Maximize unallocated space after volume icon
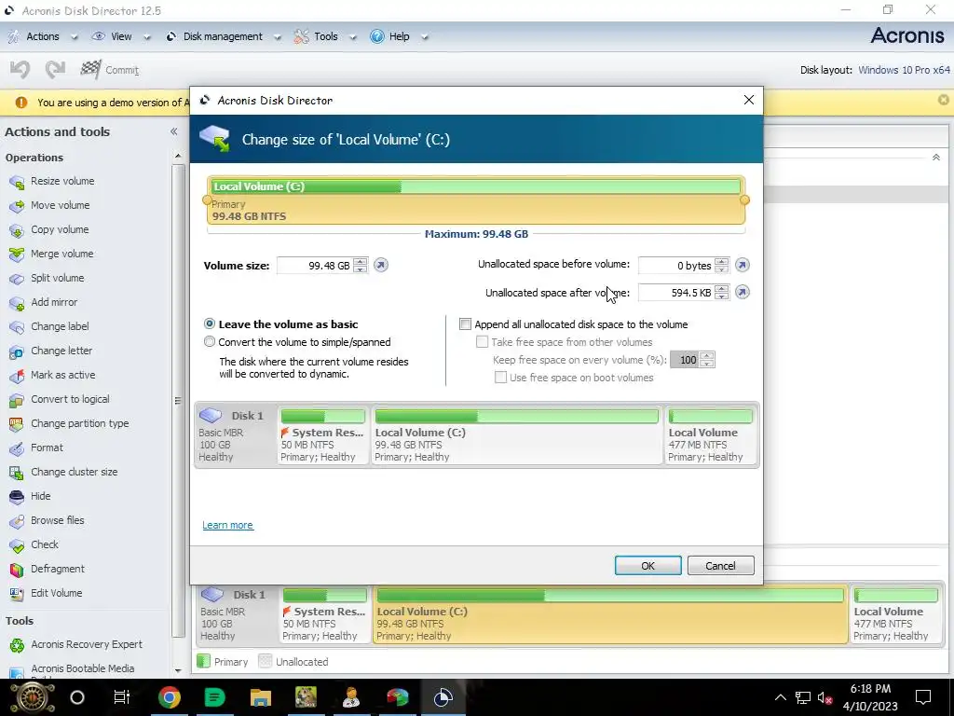This screenshot has width=954, height=716. (x=742, y=292)
